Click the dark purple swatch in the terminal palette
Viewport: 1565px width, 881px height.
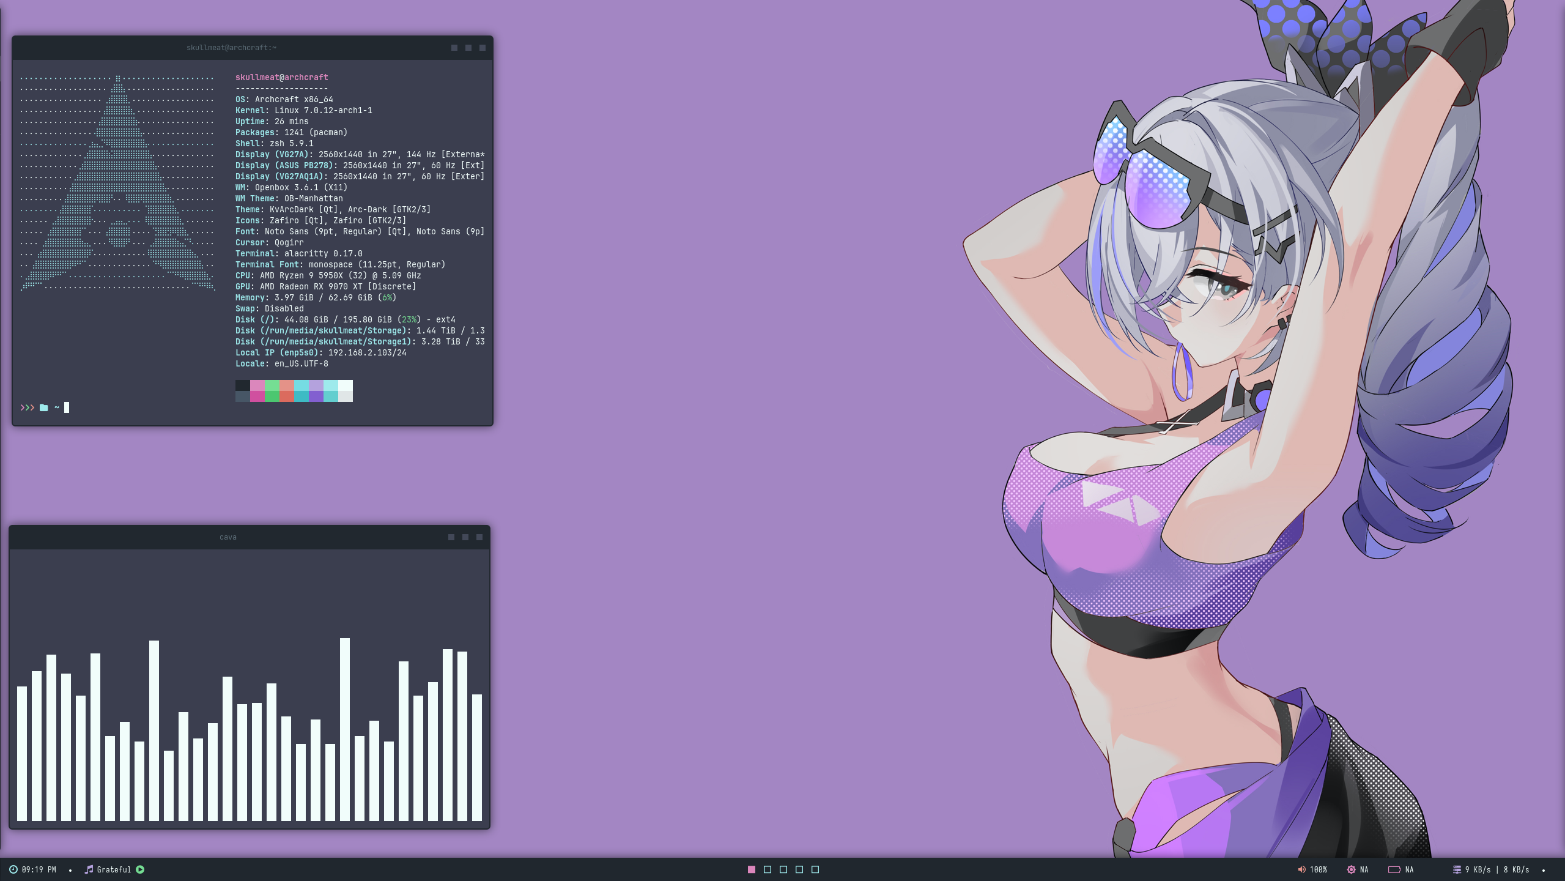316,396
